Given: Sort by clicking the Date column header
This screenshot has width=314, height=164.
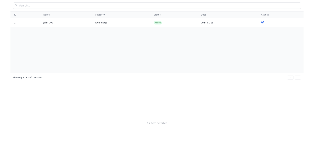Looking at the screenshot, I should (203, 15).
